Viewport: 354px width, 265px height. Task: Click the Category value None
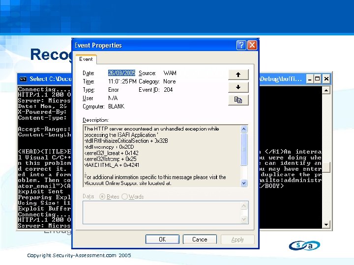(x=169, y=81)
